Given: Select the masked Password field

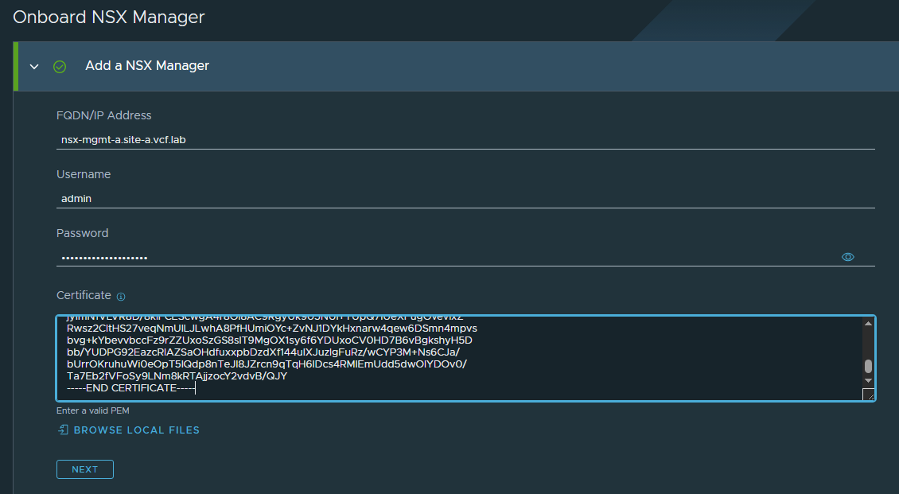Looking at the screenshot, I should (x=446, y=257).
